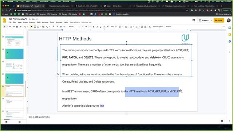
Task: Open the Keep icon in side panel
Action: pos(230,35)
